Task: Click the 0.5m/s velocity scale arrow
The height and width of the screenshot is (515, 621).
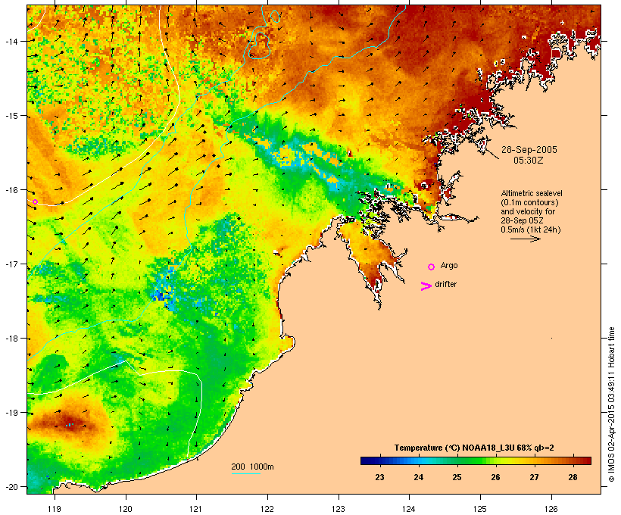Action: pyautogui.click(x=525, y=239)
